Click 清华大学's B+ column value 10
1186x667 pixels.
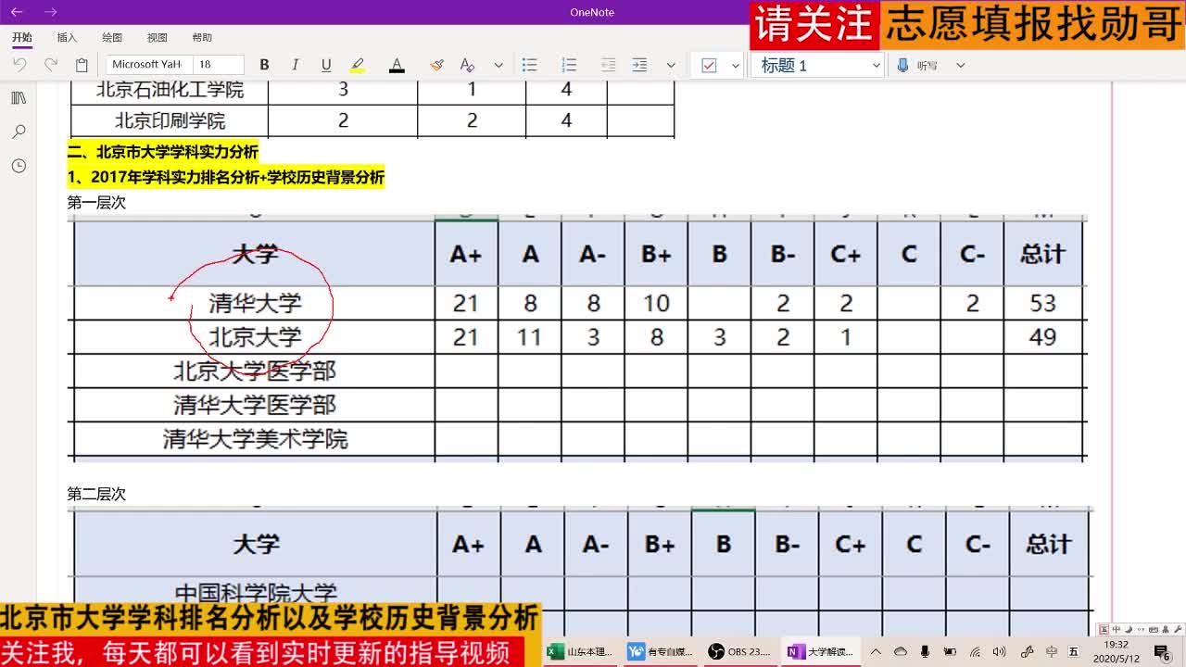tap(656, 303)
